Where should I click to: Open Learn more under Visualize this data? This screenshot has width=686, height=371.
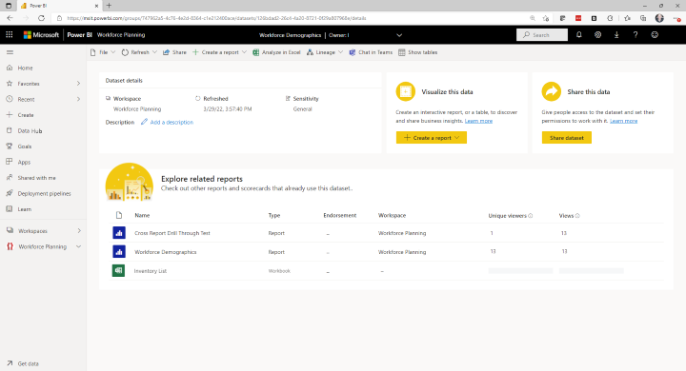pos(478,121)
